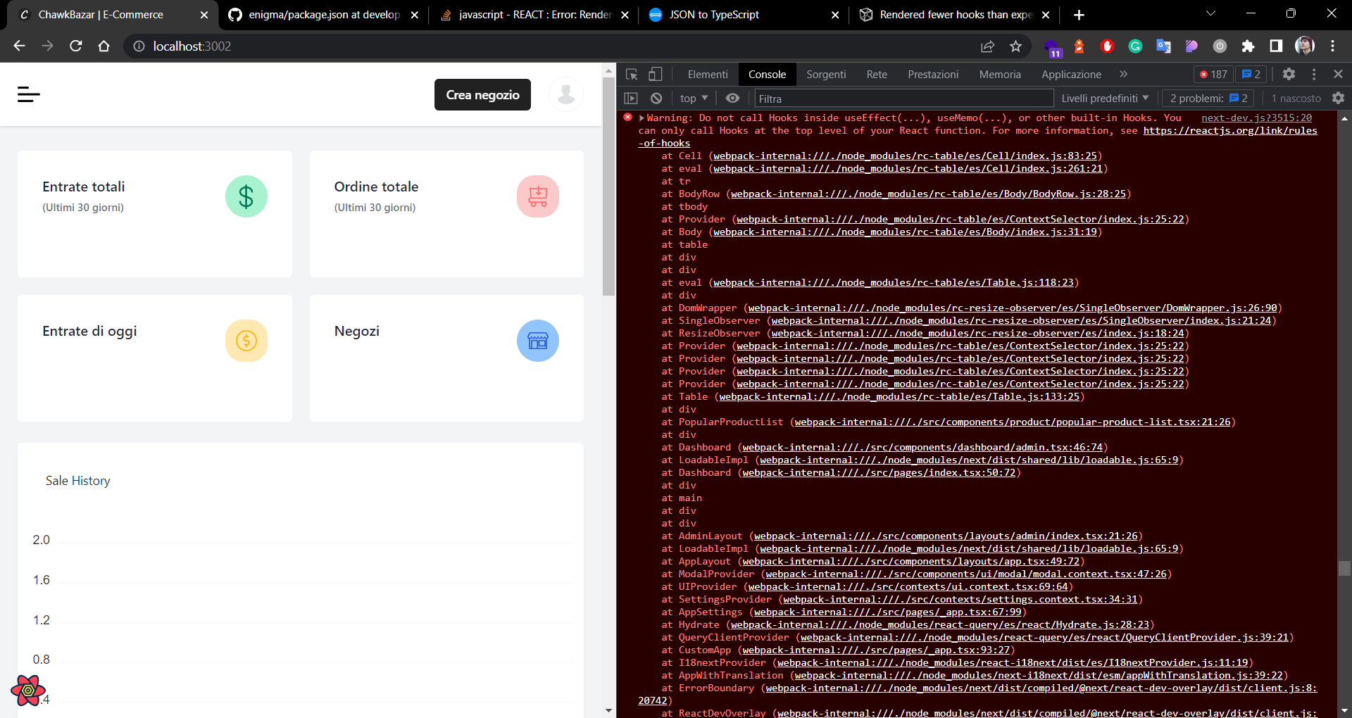Click the 2 problemi issues button
Screen dimensions: 1352x718
(x=1208, y=99)
